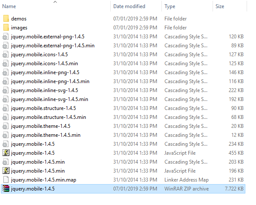This screenshot has width=256, height=205.
Task: Select the file name jquery.mobile.theme-1.4.5.min
Action: click(46, 135)
